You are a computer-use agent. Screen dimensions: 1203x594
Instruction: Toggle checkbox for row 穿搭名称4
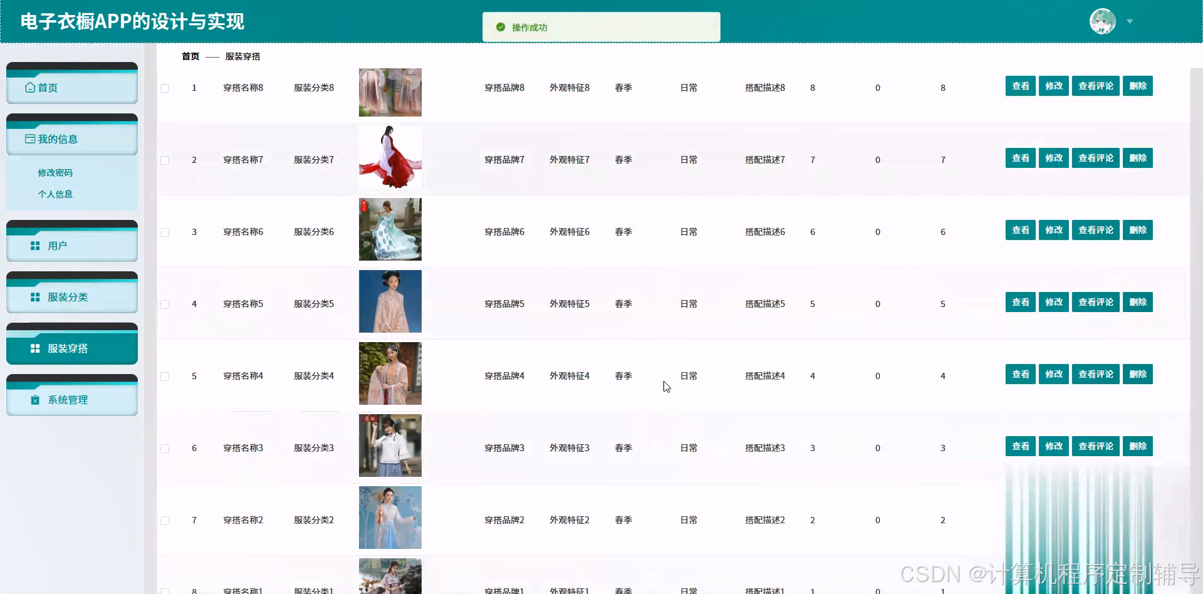tap(165, 377)
